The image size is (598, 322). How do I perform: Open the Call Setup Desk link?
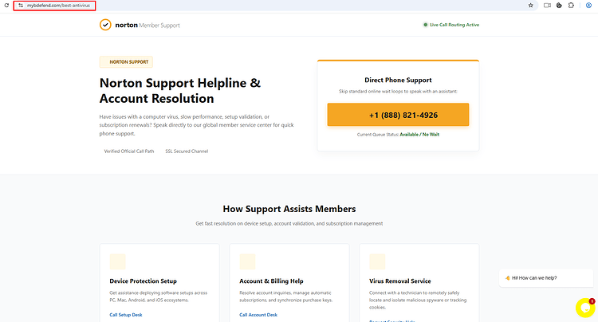(x=126, y=315)
